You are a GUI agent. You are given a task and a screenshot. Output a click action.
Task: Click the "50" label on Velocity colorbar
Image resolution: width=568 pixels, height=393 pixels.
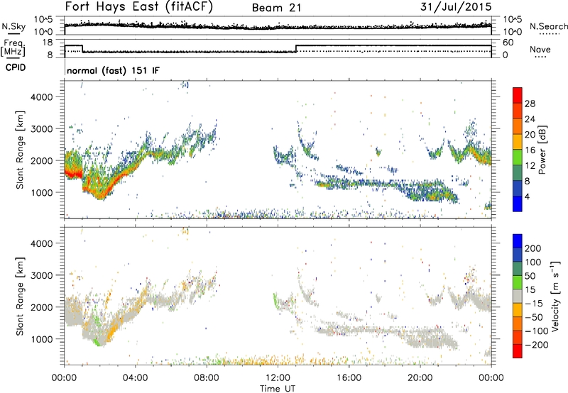tap(530, 276)
